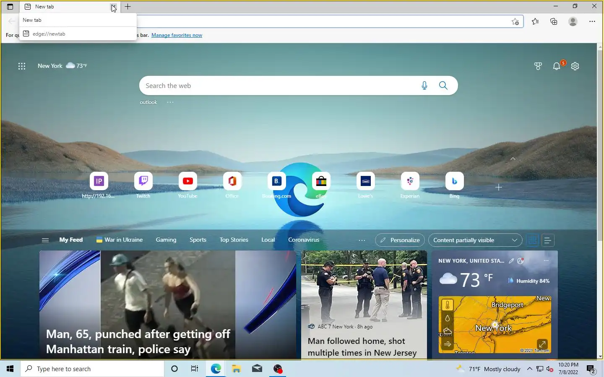Screen dimensions: 604x377
Task: Open the Content partially visible dropdown
Action: tap(475, 240)
